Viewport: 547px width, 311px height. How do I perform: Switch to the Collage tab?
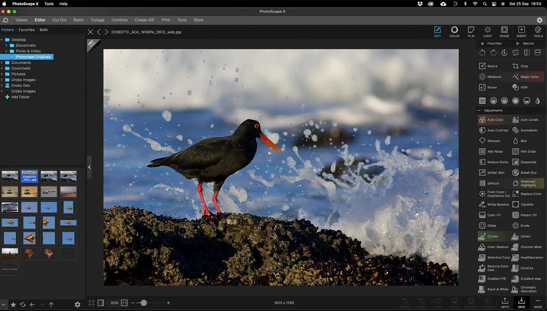click(x=98, y=20)
